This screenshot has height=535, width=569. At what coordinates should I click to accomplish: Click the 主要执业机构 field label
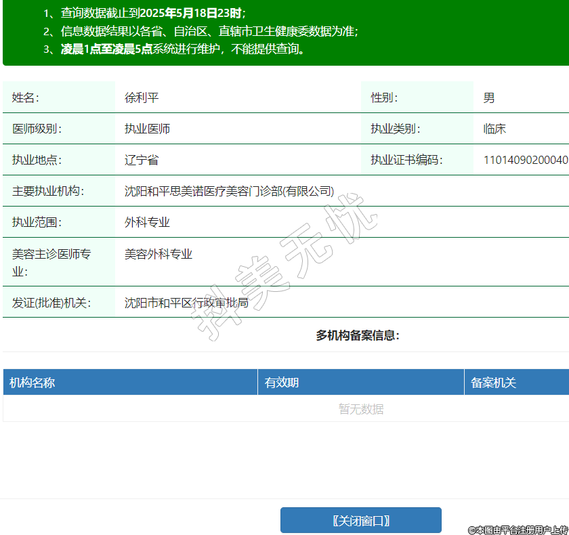coord(47,191)
